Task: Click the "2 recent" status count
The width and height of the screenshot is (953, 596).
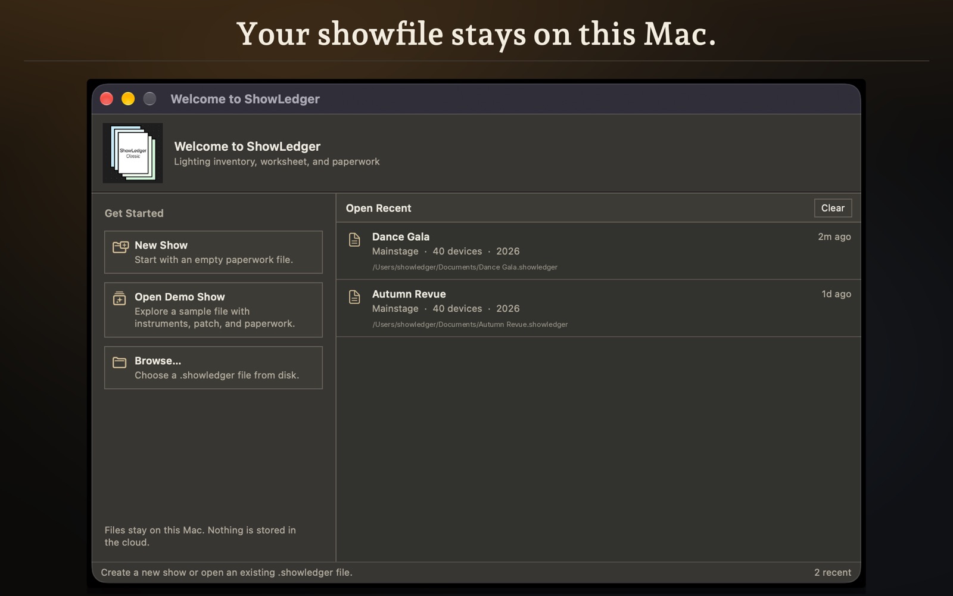Action: coord(833,572)
